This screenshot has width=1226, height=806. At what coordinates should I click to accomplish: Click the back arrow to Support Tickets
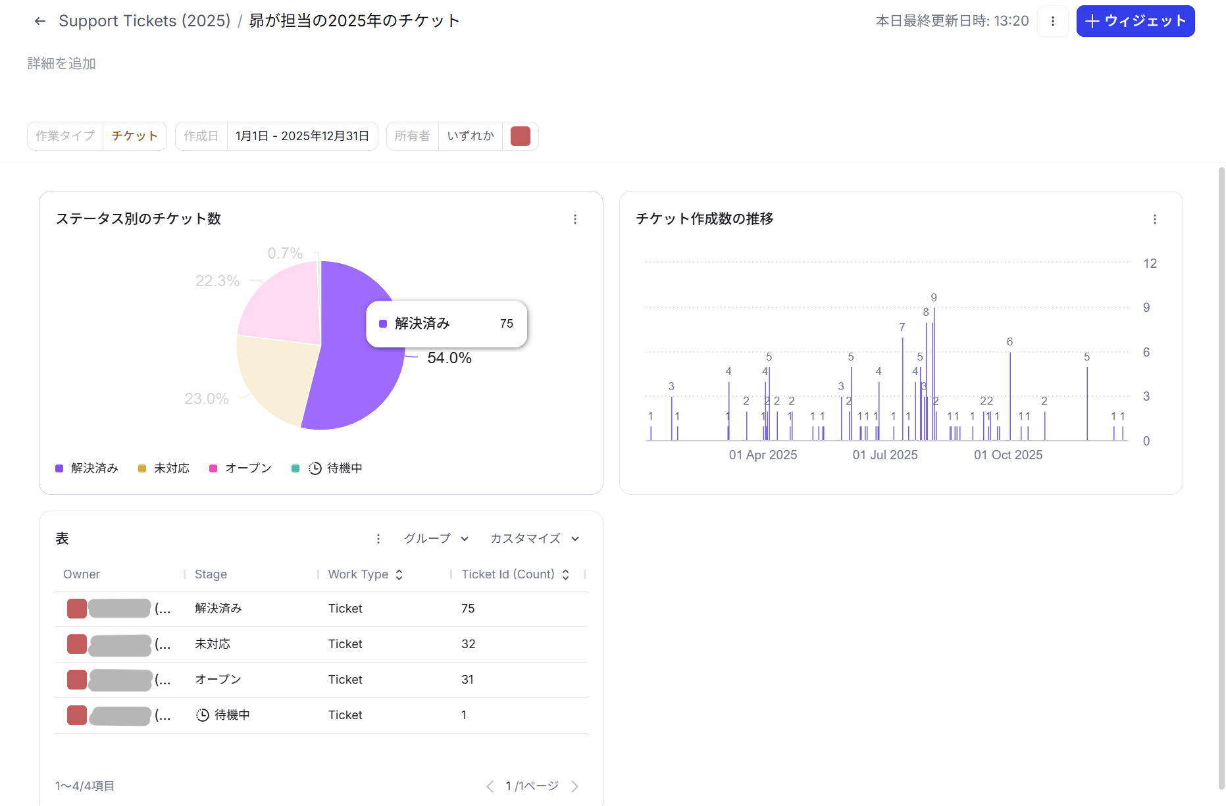click(x=39, y=20)
